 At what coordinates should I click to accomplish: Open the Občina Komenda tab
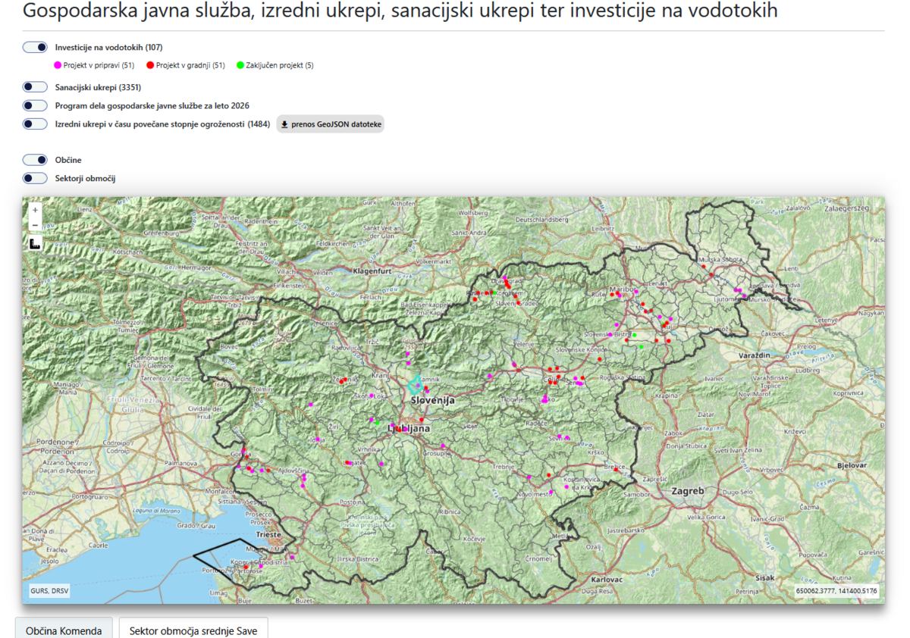pos(64,630)
